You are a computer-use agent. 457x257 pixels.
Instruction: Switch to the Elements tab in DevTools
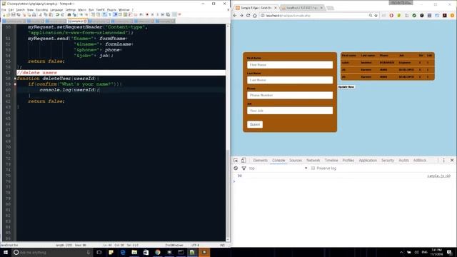[x=260, y=160]
